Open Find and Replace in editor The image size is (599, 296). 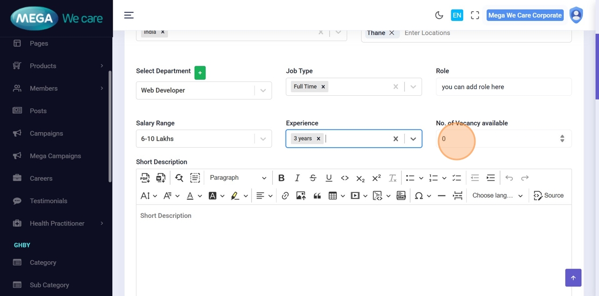pyautogui.click(x=179, y=178)
